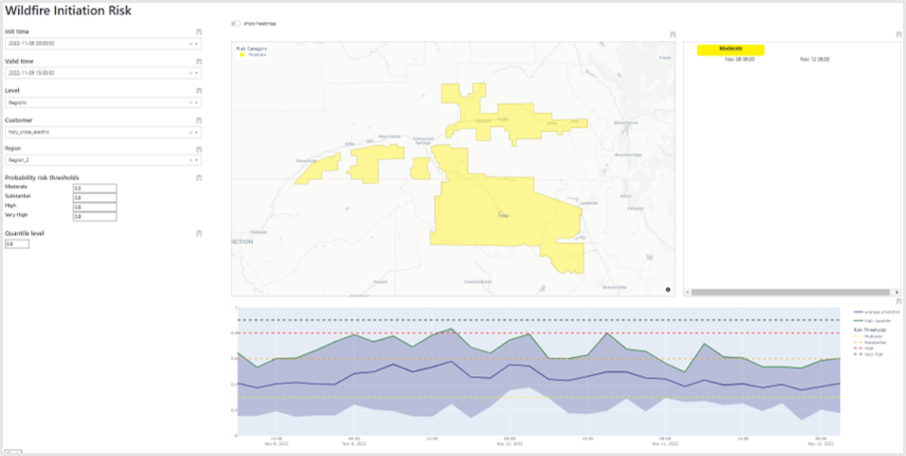Click the pin icon above the risk map
This screenshot has width=906, height=456.
tap(673, 34)
